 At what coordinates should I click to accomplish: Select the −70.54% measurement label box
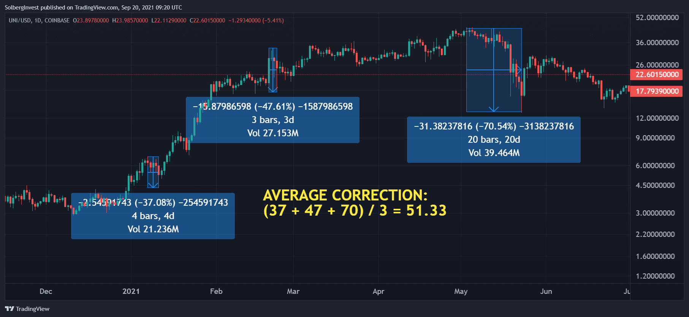click(494, 140)
